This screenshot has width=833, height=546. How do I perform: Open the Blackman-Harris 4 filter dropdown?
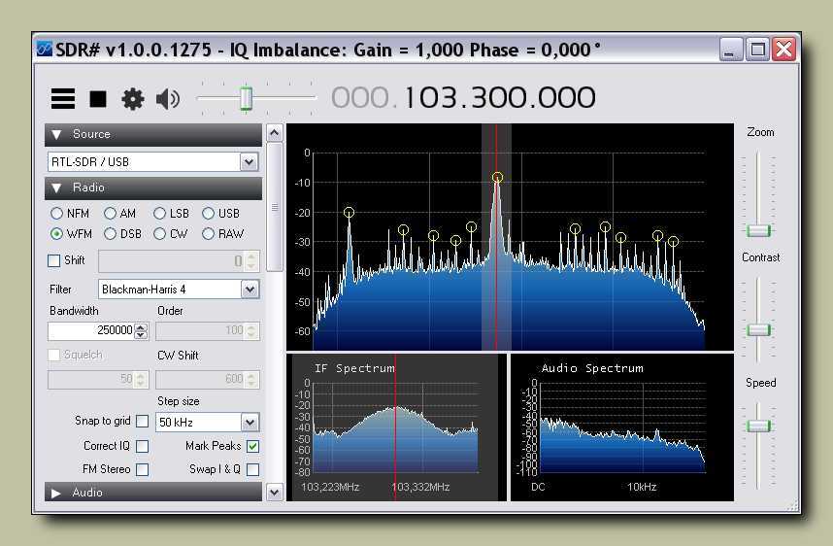click(250, 290)
